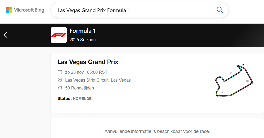Click the location pin icon
Image resolution: width=264 pixels, height=138 pixels.
coord(60,80)
